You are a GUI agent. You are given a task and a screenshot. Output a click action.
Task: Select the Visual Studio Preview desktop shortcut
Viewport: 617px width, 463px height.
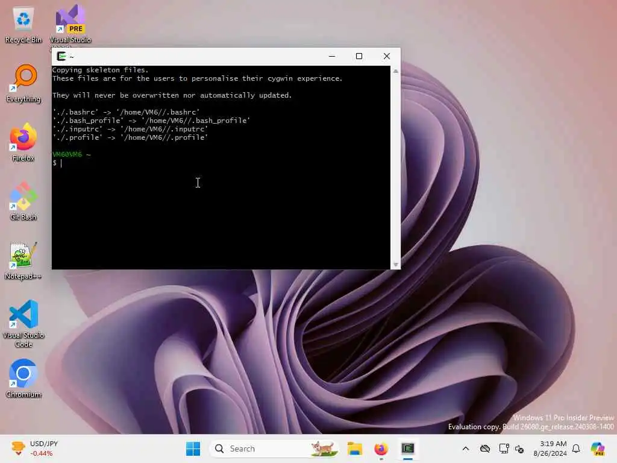click(70, 25)
